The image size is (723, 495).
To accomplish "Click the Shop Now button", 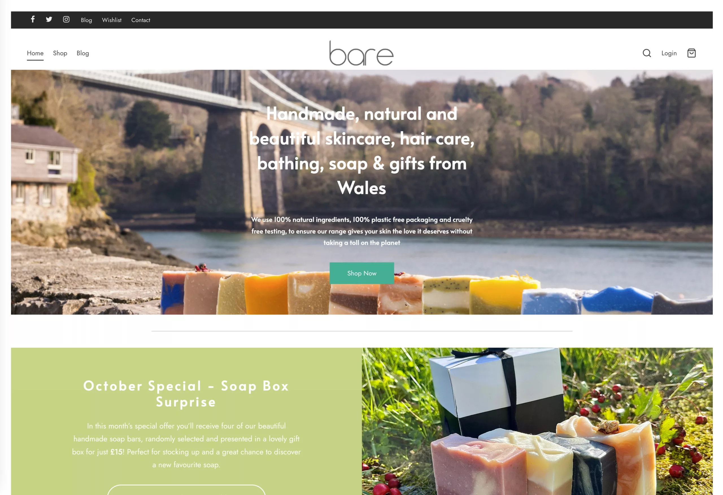I will tap(361, 273).
